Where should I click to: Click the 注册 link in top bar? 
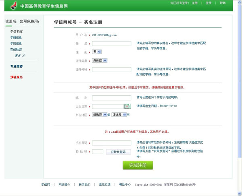click(x=195, y=3)
